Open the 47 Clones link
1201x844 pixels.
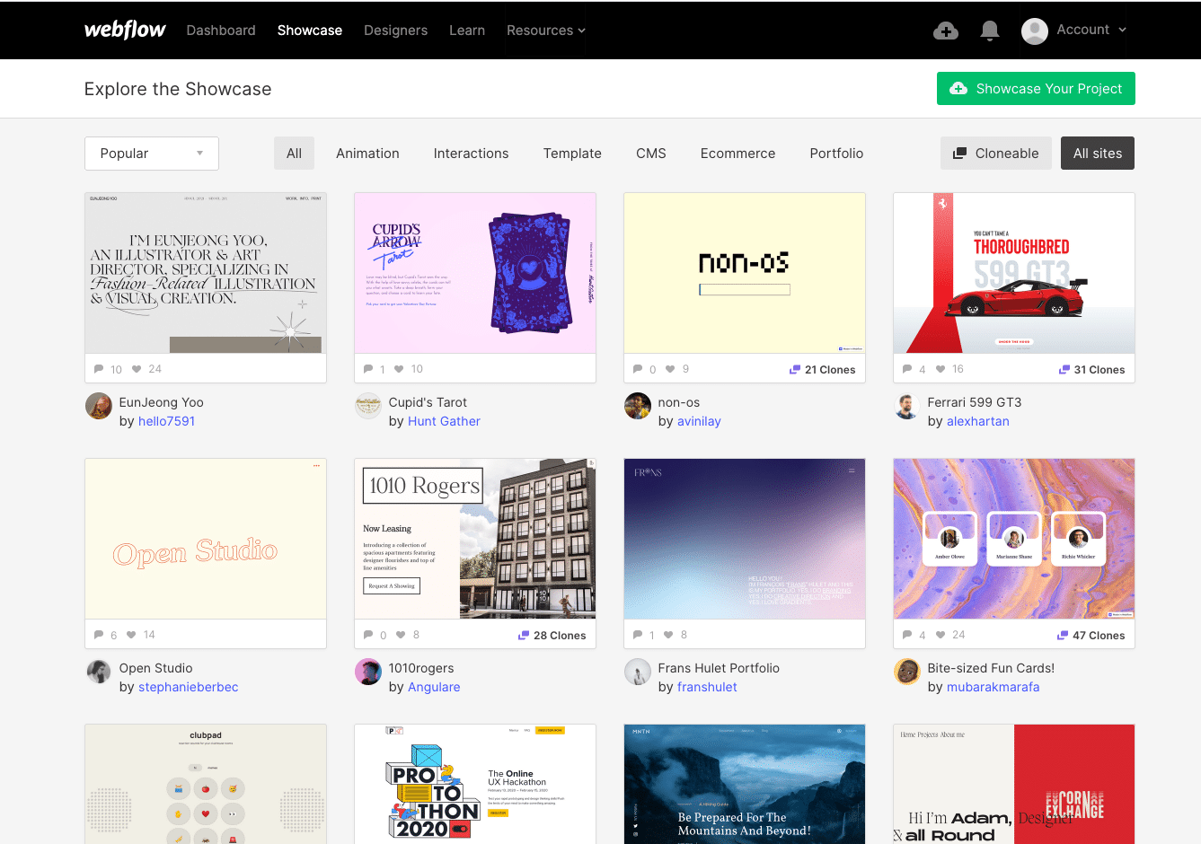tap(1091, 635)
